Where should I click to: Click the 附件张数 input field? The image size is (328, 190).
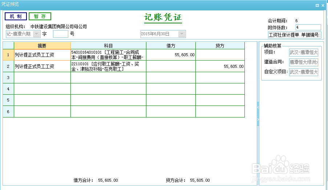coord(308,27)
